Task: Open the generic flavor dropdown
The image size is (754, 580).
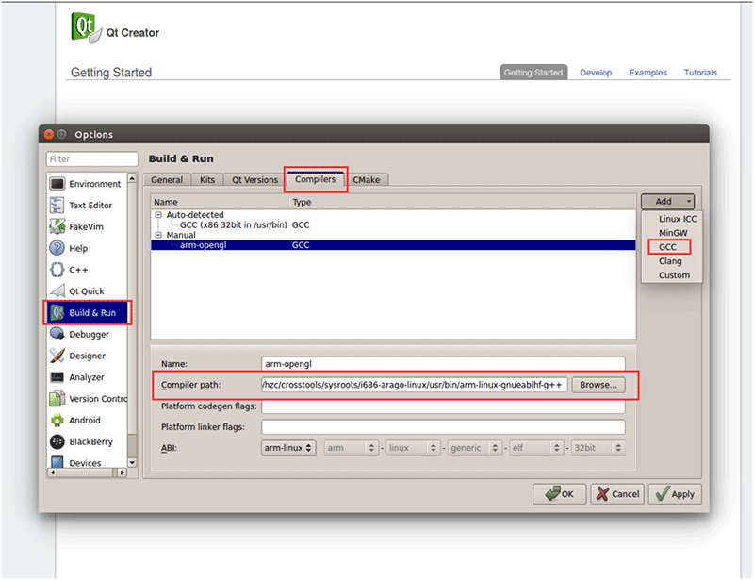Action: coord(475,448)
